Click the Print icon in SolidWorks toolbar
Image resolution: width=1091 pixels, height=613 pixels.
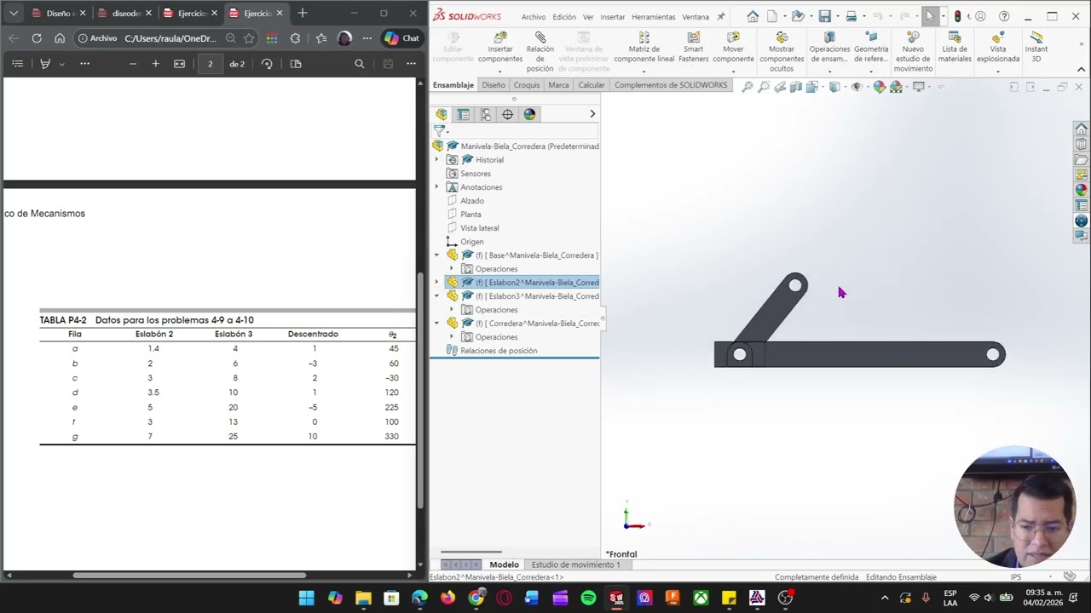tap(851, 16)
